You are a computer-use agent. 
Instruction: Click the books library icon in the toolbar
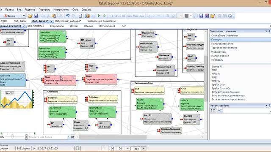(87, 16)
